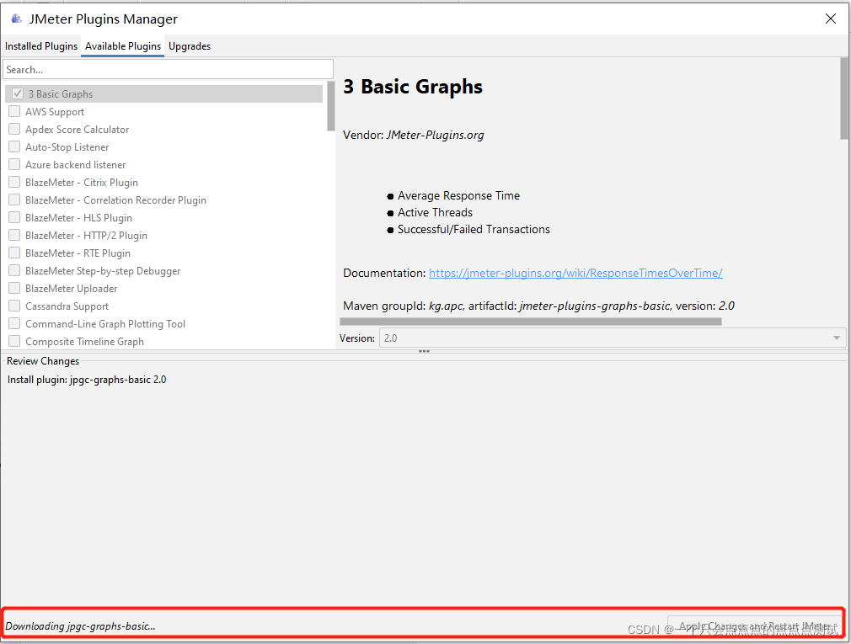Click the 3 Basic Graphs heading
Viewport: 851px width, 644px height.
[x=413, y=87]
